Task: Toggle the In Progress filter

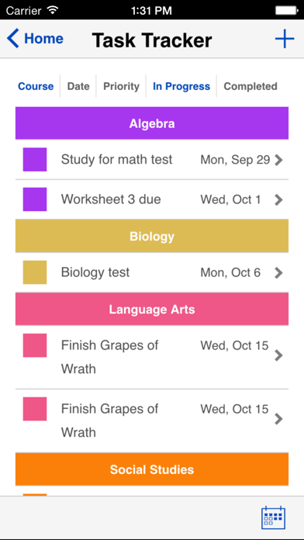Action: click(x=181, y=86)
